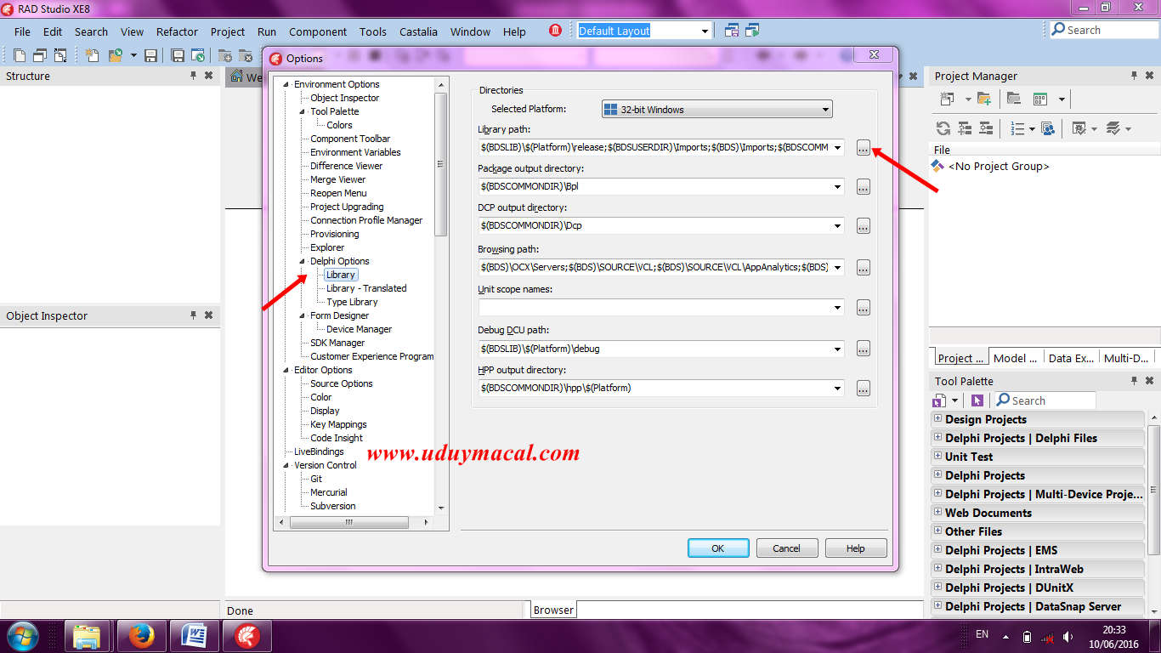The width and height of the screenshot is (1161, 653).
Task: Open the Selected Platform dropdown
Action: tap(716, 110)
